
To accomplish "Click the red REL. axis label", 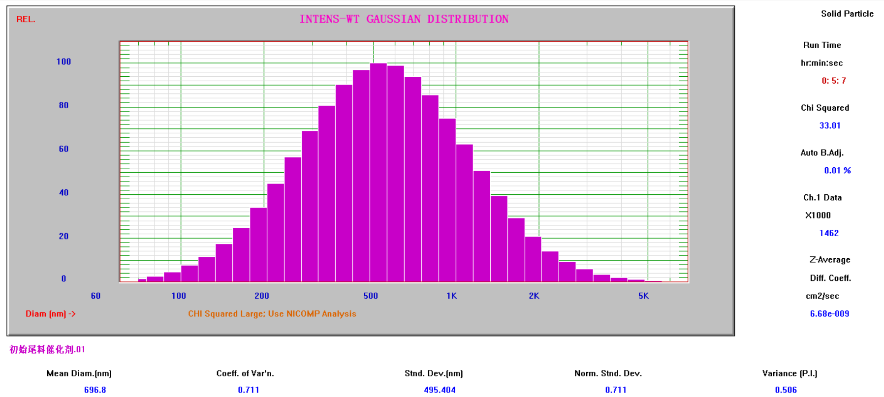I will click(26, 19).
